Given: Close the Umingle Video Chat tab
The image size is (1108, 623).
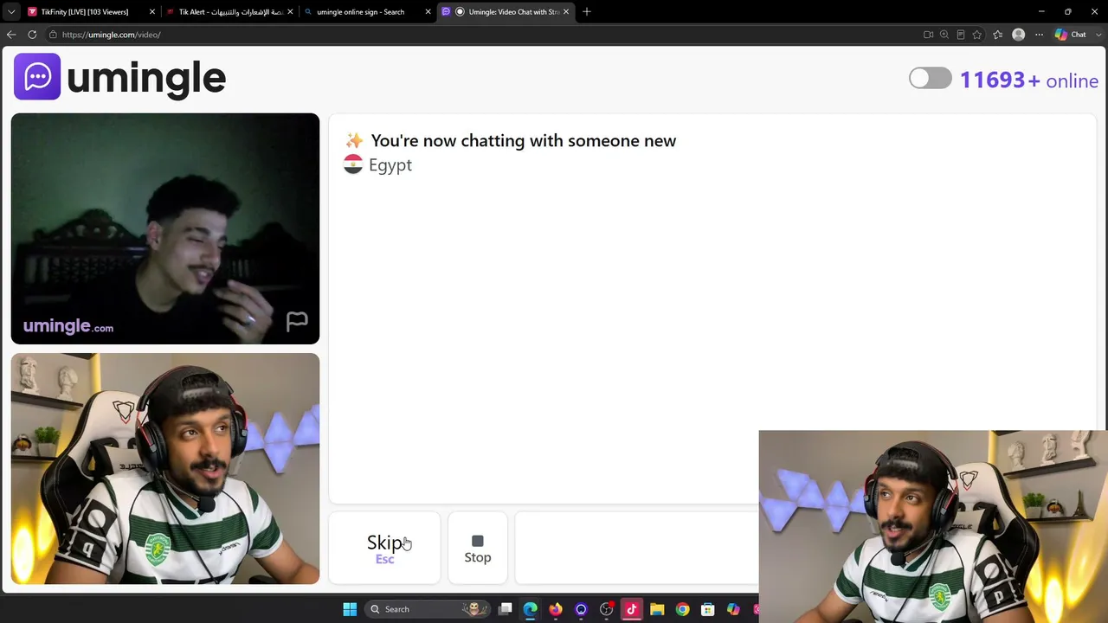Looking at the screenshot, I should click(566, 12).
